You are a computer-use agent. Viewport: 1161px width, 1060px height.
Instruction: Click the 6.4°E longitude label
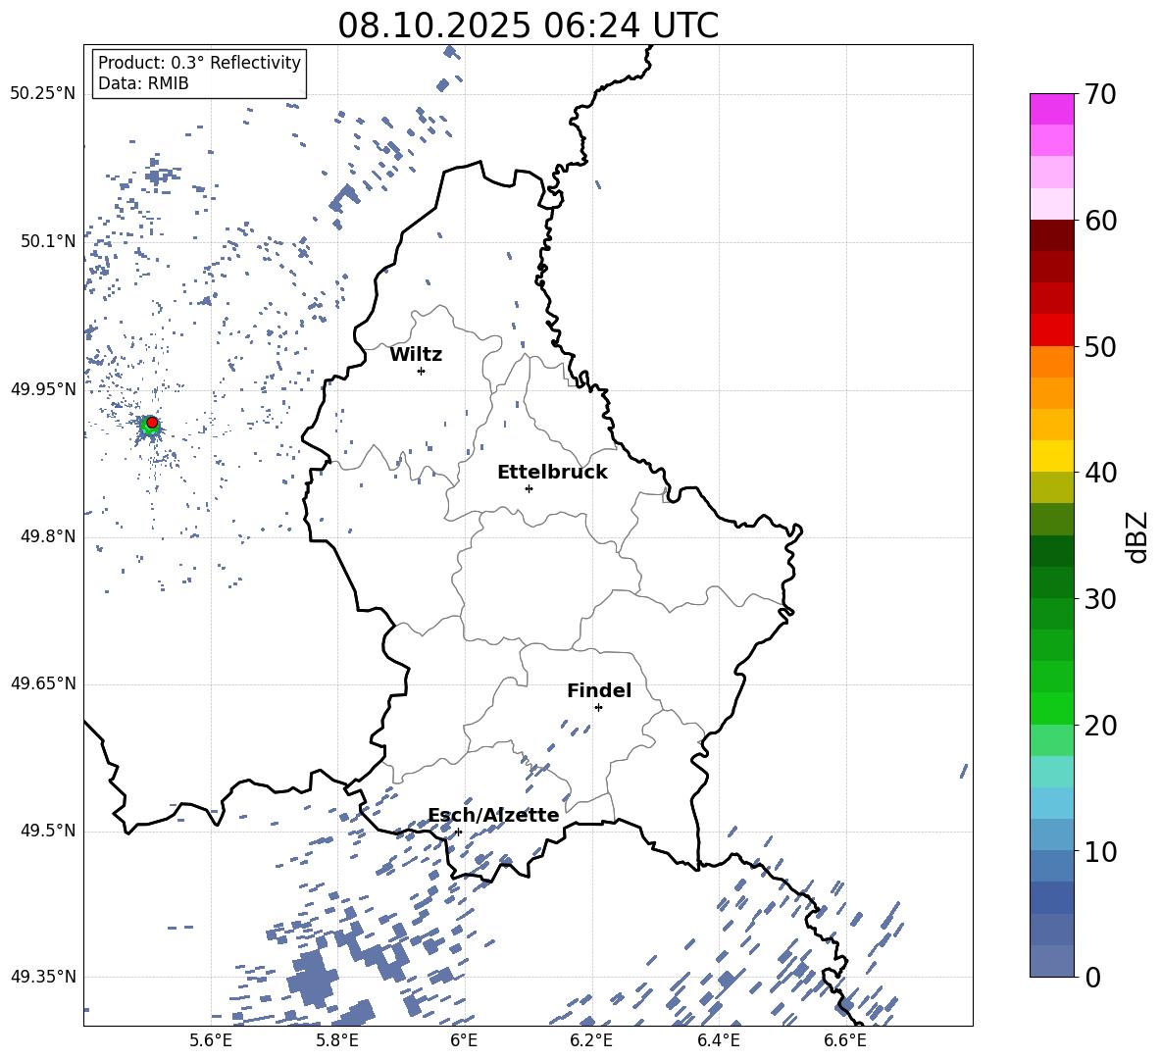(x=718, y=1040)
